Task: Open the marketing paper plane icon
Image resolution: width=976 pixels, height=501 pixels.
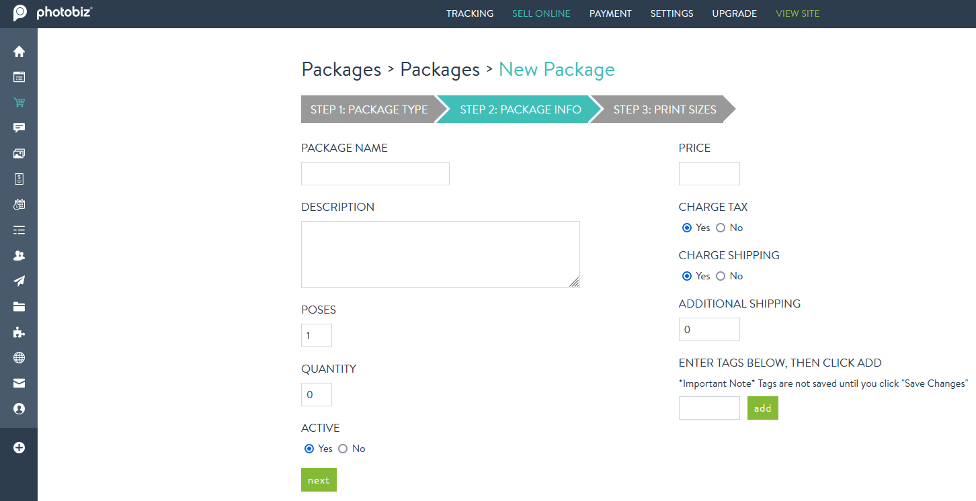Action: tap(19, 281)
